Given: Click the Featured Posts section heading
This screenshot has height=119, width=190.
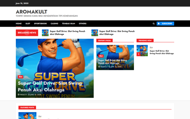Looking at the screenshot, I should pos(27,108).
